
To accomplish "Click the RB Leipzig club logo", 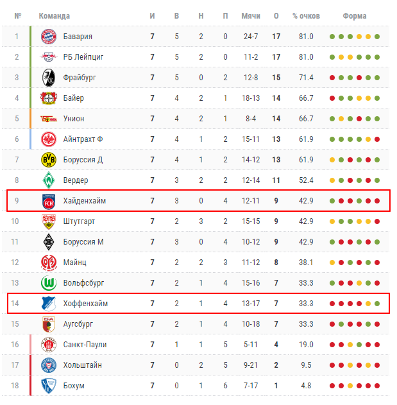I will 49,57.
